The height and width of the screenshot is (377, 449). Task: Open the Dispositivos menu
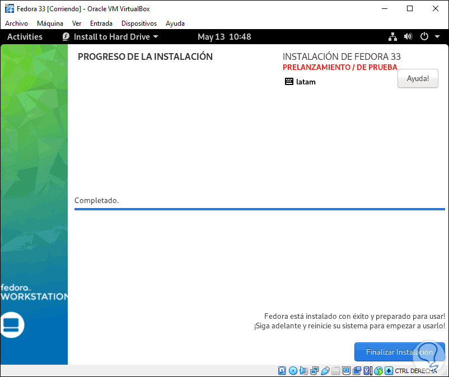(x=139, y=23)
